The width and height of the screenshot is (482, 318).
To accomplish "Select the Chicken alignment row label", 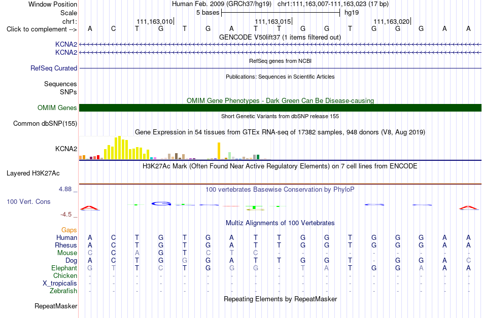I will 65,275.
